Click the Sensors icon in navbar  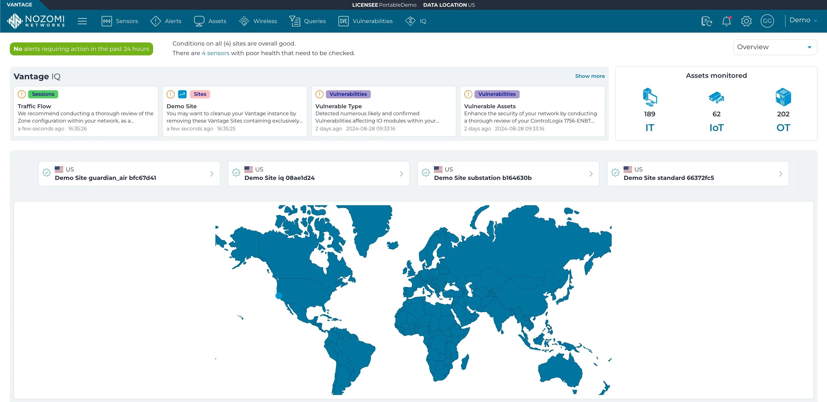pyautogui.click(x=106, y=21)
